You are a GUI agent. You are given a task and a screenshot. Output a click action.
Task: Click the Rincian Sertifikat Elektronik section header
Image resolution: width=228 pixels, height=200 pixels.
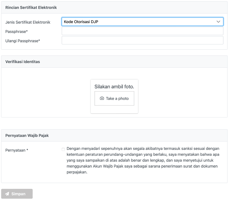31,8
